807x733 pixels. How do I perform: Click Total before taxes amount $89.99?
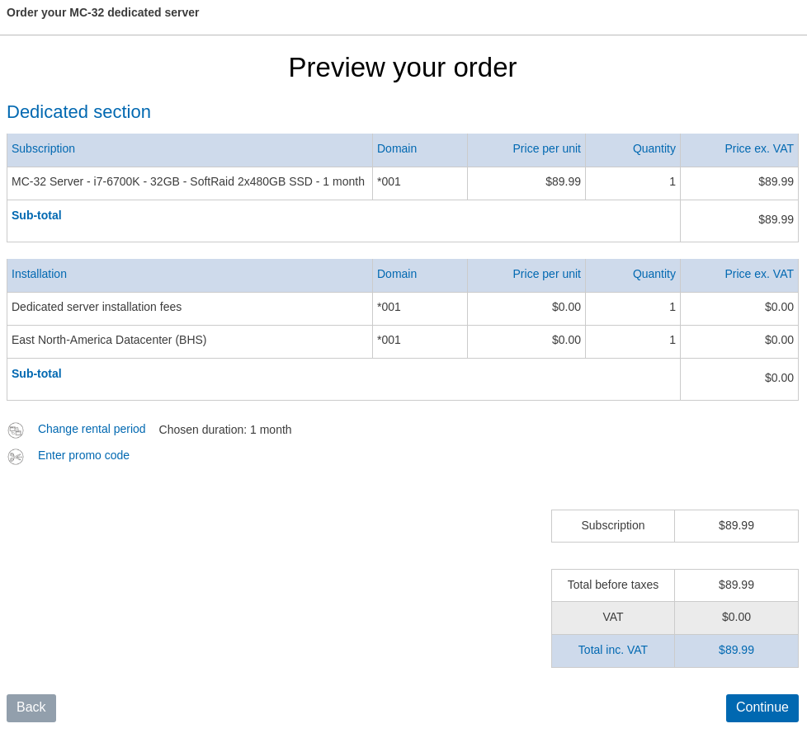736,585
